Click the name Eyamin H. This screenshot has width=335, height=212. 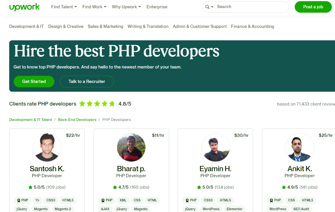tap(215, 169)
